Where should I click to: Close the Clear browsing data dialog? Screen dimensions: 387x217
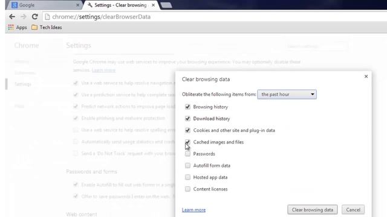(x=366, y=77)
